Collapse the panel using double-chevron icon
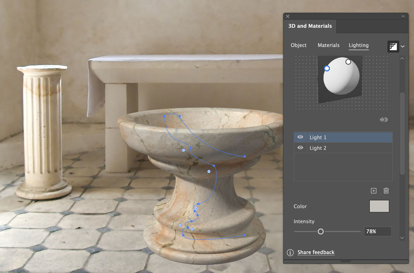 coord(403,16)
